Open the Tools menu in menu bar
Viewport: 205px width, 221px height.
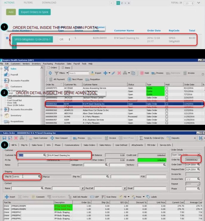pos(84,64)
